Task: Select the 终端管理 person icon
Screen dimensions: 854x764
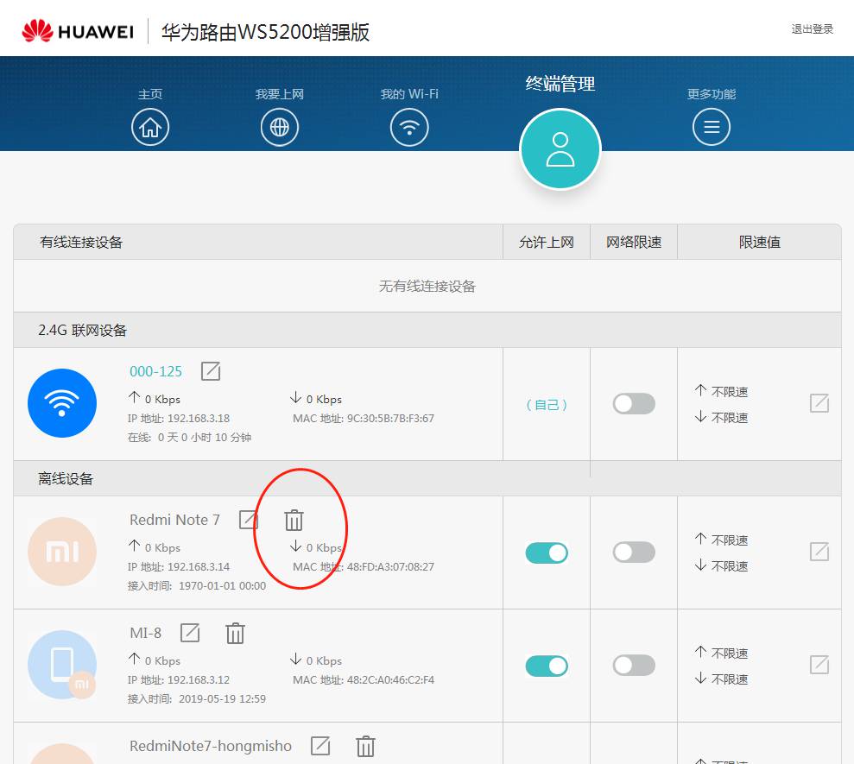Action: pyautogui.click(x=560, y=149)
